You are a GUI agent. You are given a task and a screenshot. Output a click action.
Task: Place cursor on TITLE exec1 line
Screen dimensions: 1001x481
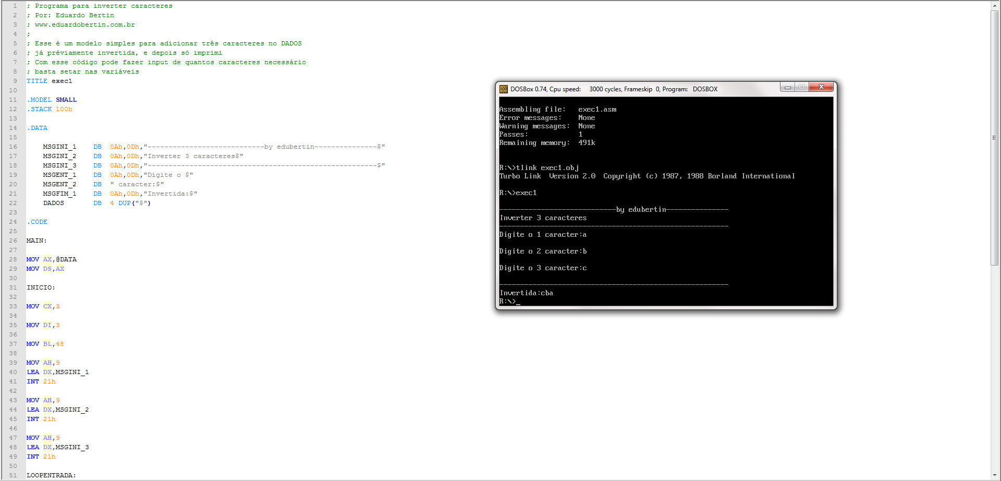(50, 81)
